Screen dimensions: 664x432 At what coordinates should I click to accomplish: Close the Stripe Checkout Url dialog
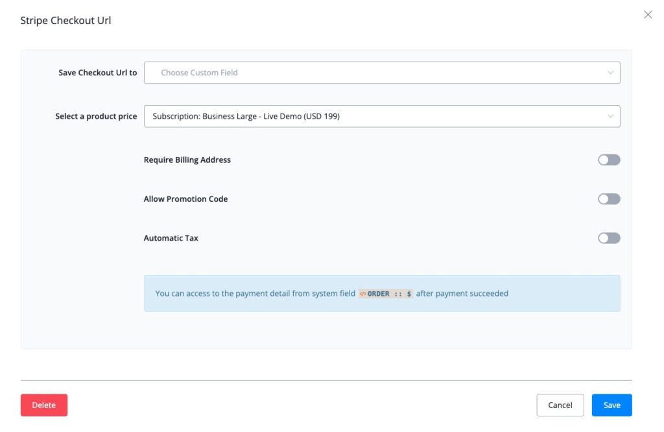pos(647,15)
